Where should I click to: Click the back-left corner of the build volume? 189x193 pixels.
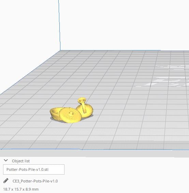[x=60, y=50]
